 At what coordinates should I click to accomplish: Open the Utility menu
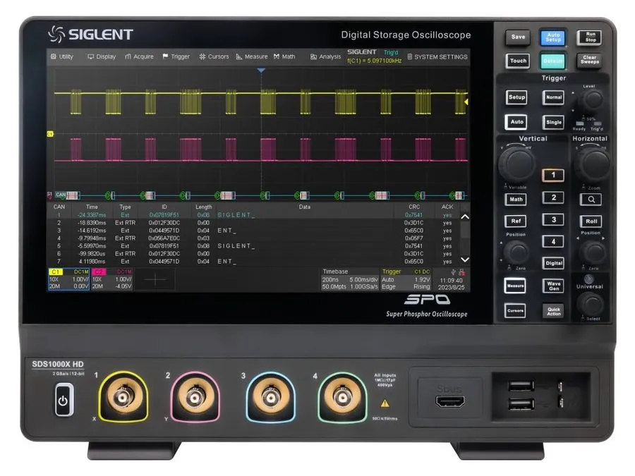pyautogui.click(x=61, y=56)
